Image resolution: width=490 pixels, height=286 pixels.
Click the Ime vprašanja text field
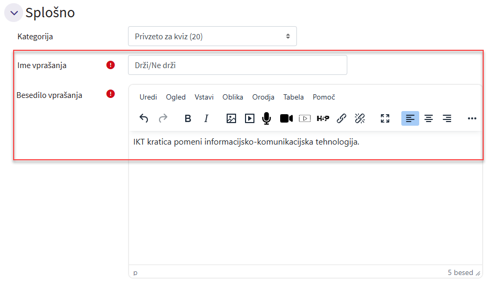coord(237,65)
